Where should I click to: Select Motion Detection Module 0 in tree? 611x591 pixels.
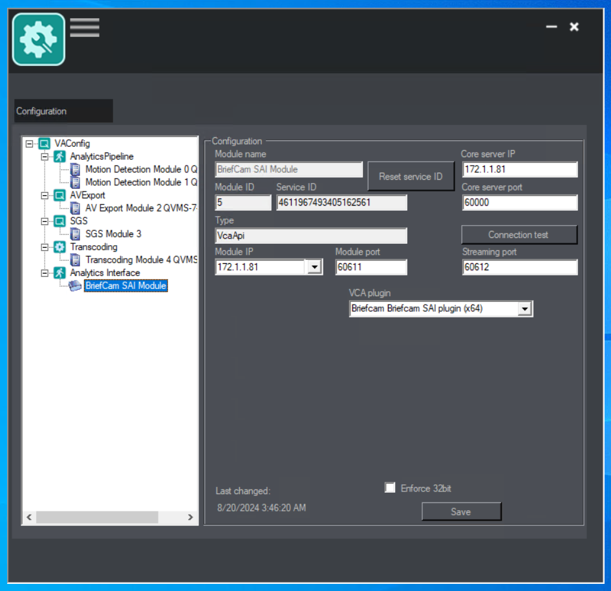pyautogui.click(x=142, y=169)
